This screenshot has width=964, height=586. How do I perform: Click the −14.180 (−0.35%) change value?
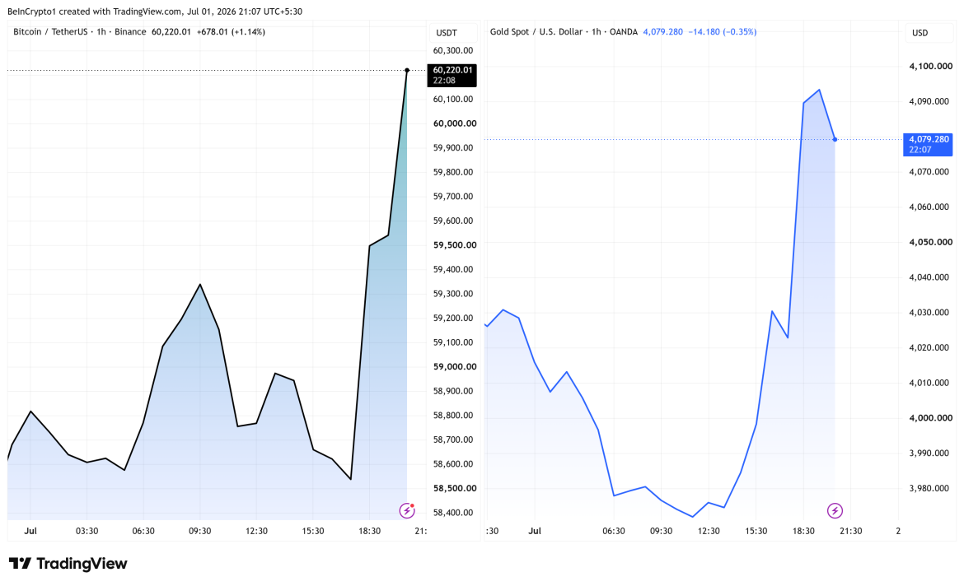pos(723,31)
